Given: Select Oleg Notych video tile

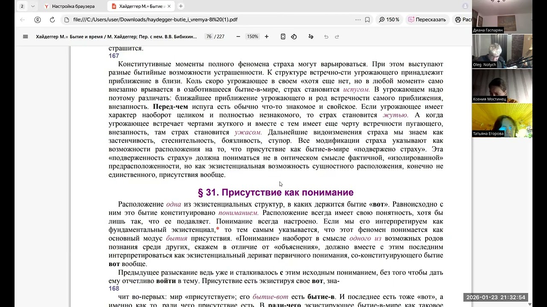Looking at the screenshot, I should [502, 51].
